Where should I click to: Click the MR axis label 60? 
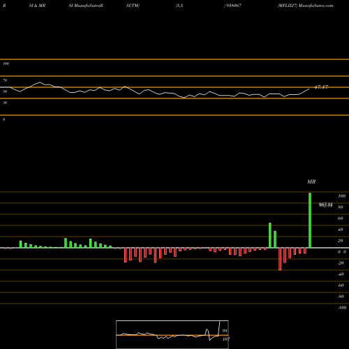click(x=340, y=218)
